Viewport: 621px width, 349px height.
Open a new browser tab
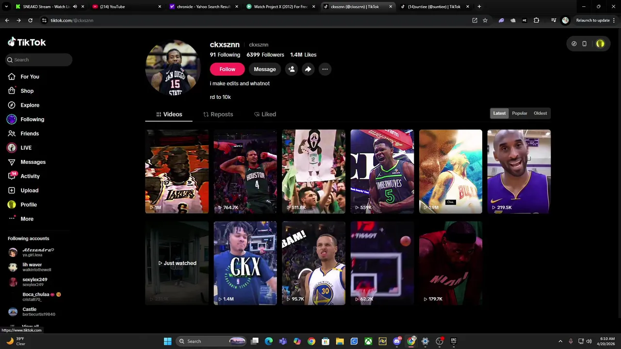click(479, 7)
